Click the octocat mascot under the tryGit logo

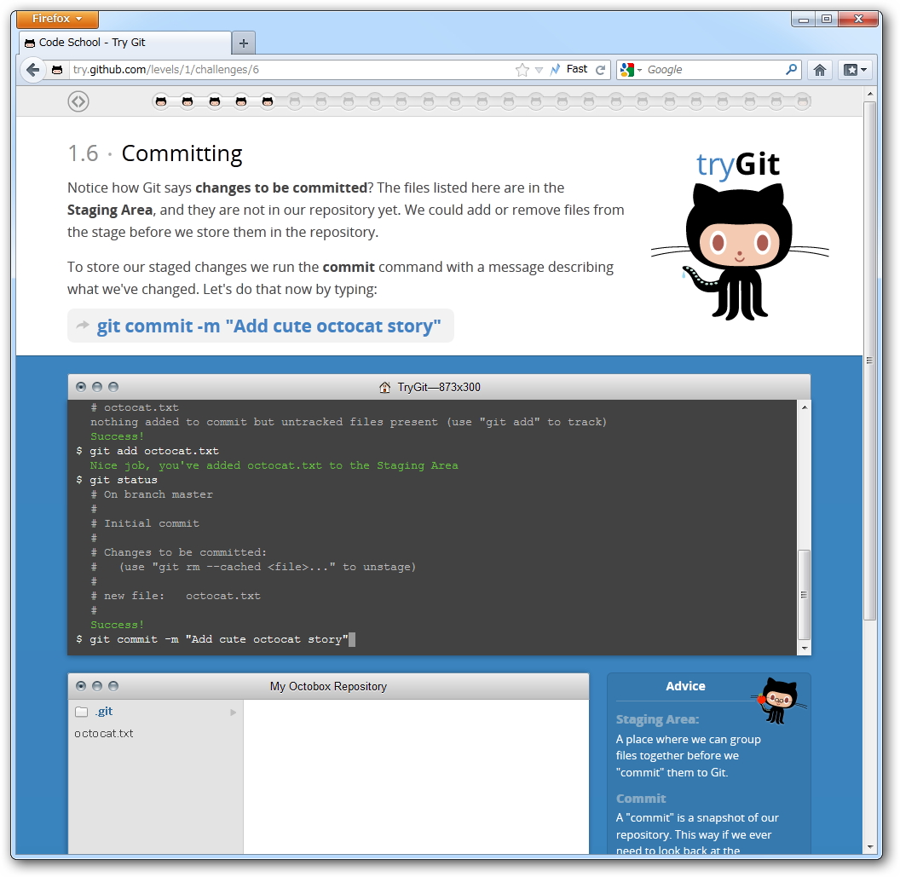coord(740,247)
